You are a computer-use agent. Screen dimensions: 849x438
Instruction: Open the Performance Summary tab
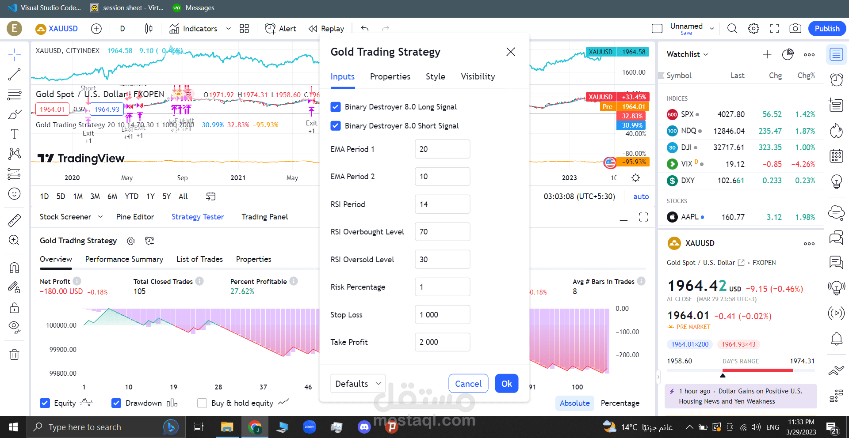pyautogui.click(x=124, y=259)
